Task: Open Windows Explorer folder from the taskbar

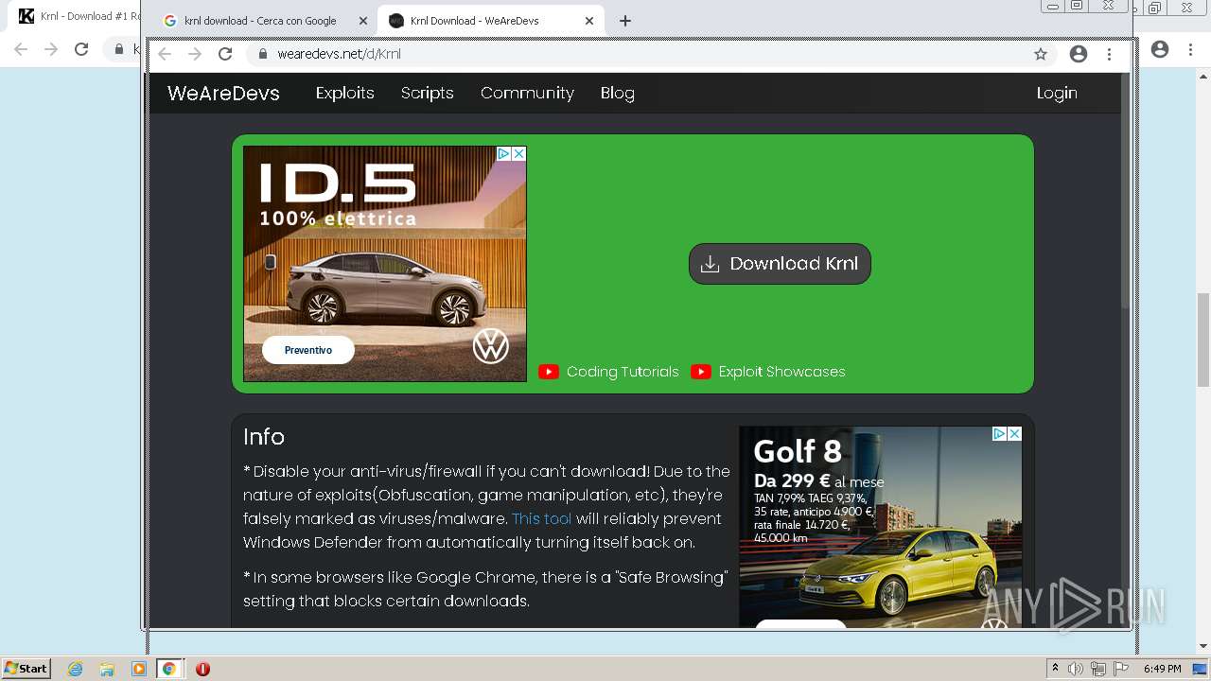Action: pyautogui.click(x=107, y=669)
